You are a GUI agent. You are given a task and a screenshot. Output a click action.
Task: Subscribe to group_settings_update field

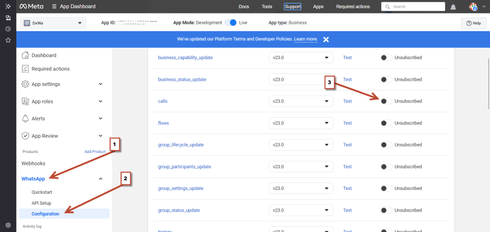[386, 188]
